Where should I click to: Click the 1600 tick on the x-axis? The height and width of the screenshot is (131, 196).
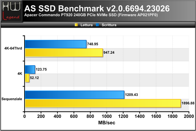(156, 116)
